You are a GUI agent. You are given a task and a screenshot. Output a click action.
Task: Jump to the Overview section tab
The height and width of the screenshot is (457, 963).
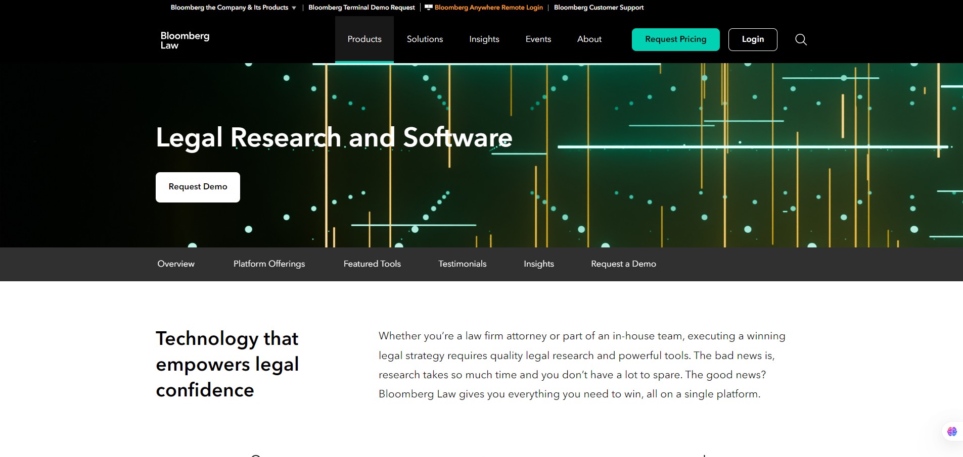176,264
